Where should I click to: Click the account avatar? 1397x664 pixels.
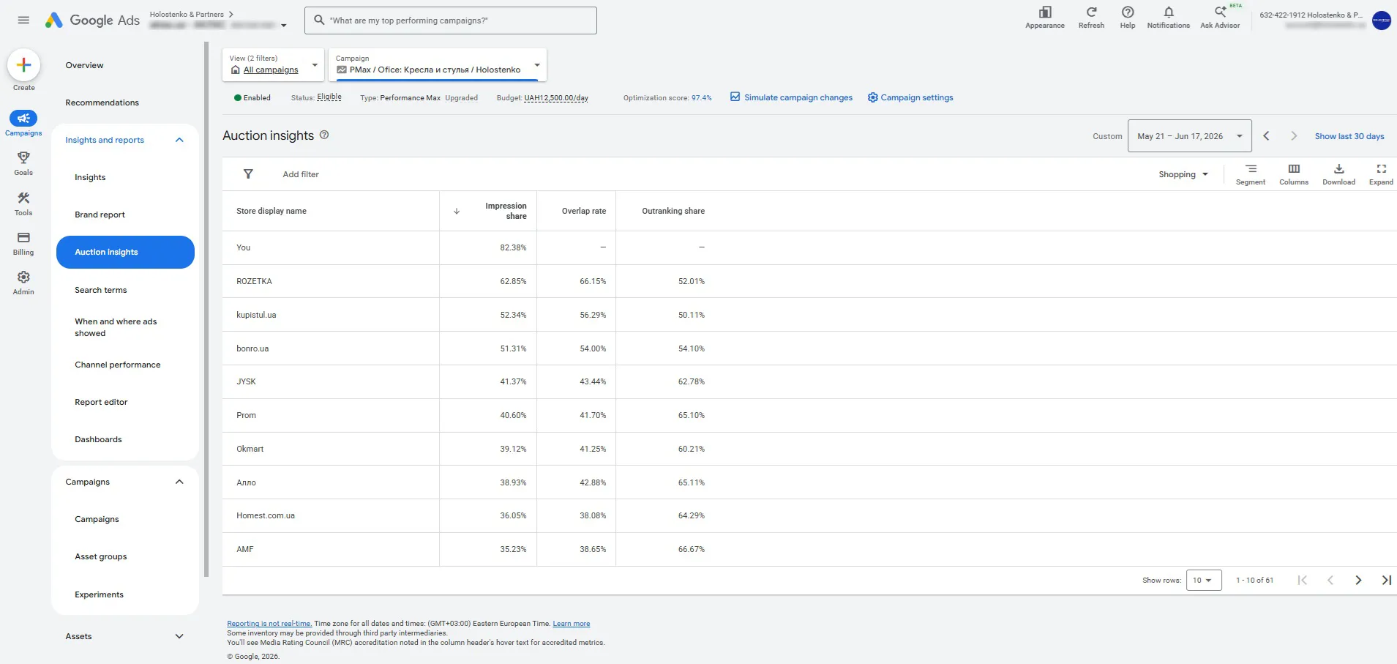(1382, 20)
